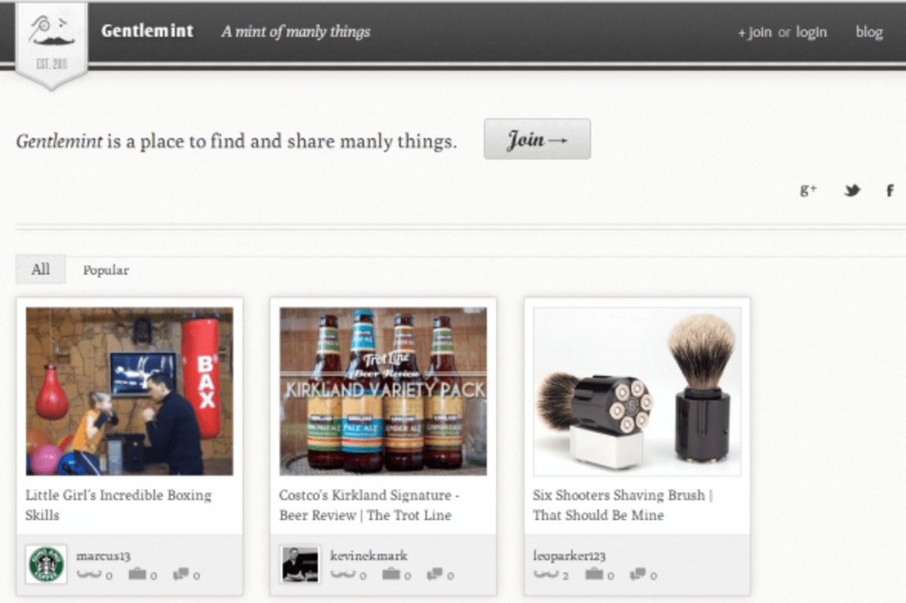The width and height of the screenshot is (906, 603).
Task: Open the blog menu item
Action: (x=869, y=32)
